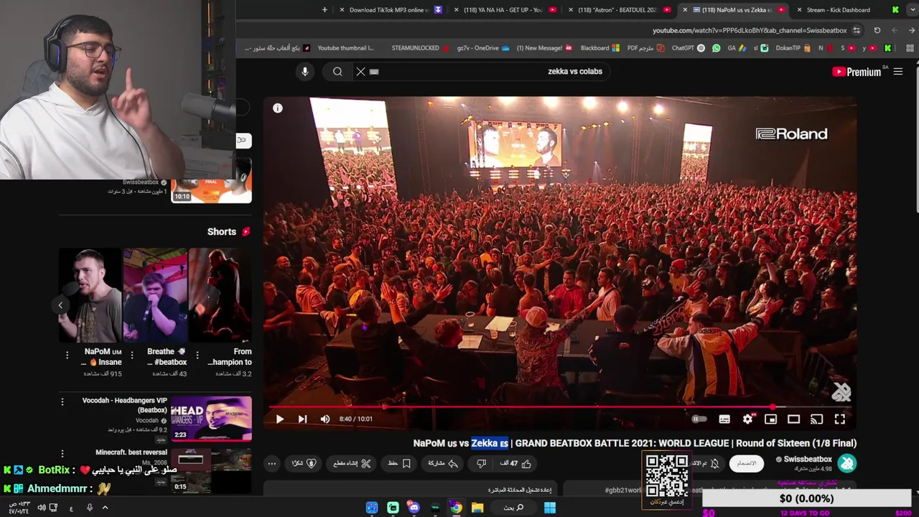The height and width of the screenshot is (517, 919).
Task: Enter fullscreen mode
Action: coord(839,419)
